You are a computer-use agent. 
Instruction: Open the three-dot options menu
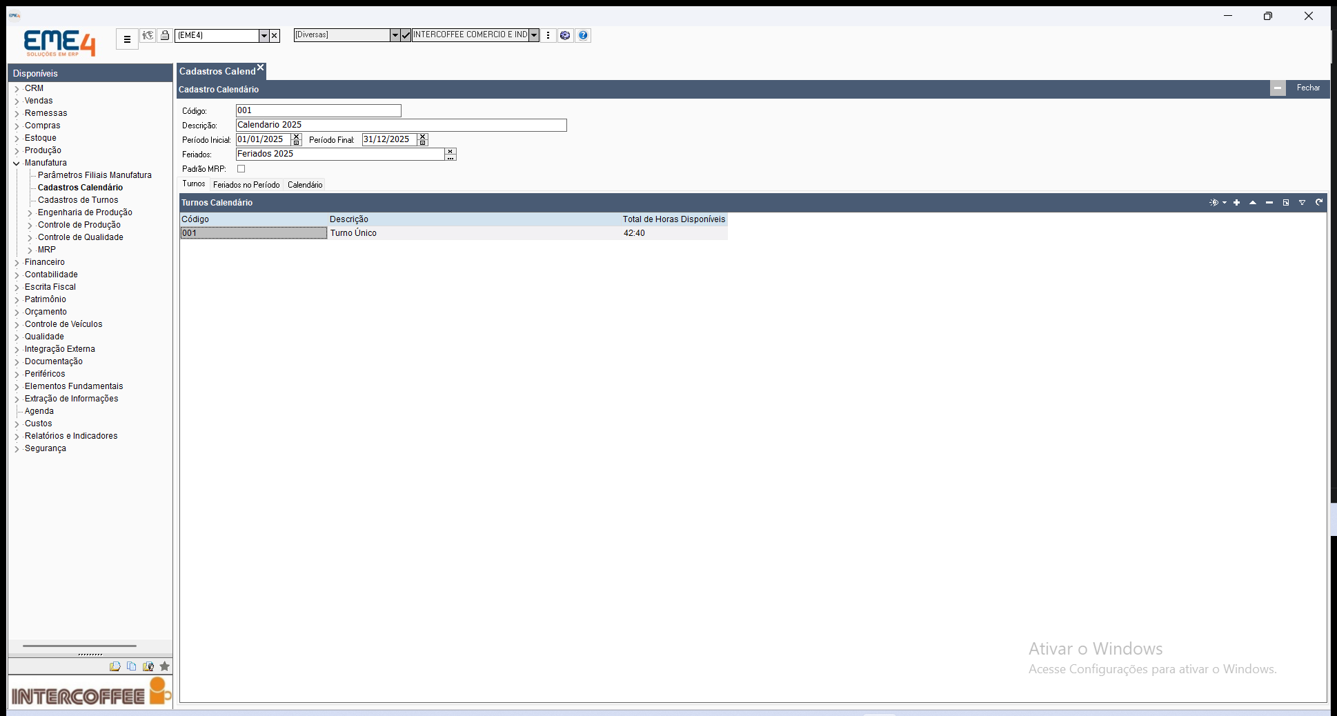(x=548, y=35)
